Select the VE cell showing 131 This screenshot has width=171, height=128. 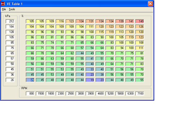tap(90, 21)
